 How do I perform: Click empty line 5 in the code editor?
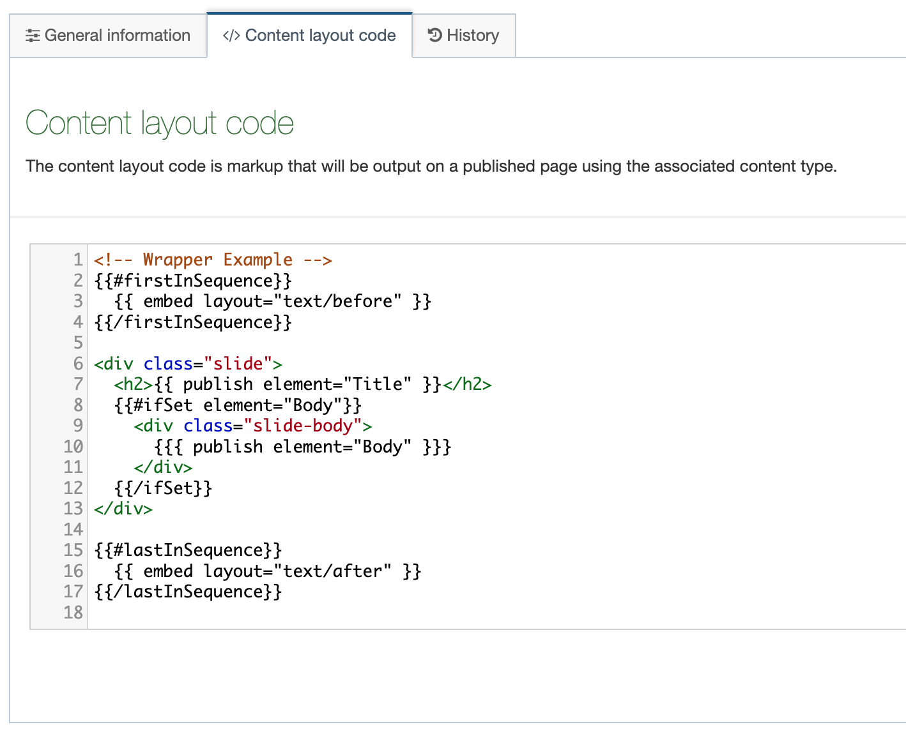pyautogui.click(x=192, y=343)
